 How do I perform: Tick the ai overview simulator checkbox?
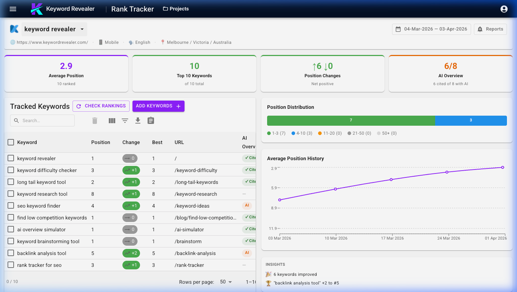pyautogui.click(x=11, y=229)
